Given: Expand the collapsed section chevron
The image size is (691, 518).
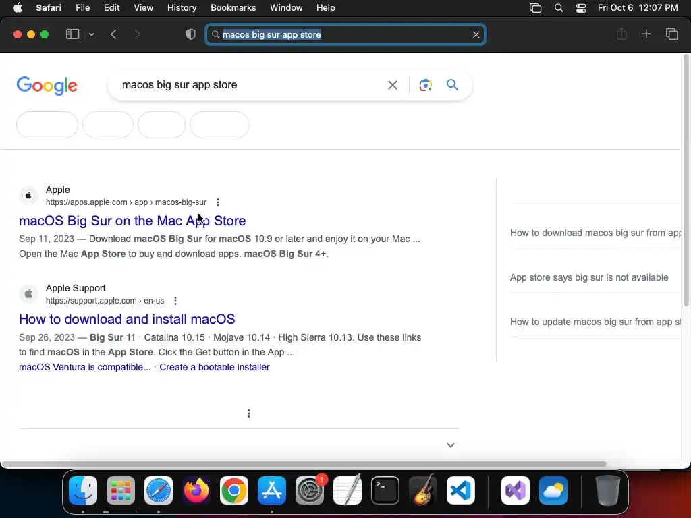Looking at the screenshot, I should pos(450,445).
